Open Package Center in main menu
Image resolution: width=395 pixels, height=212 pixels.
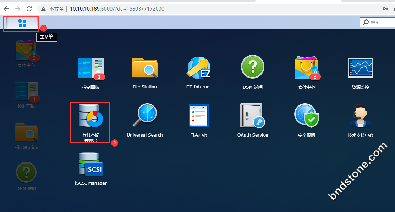click(307, 68)
